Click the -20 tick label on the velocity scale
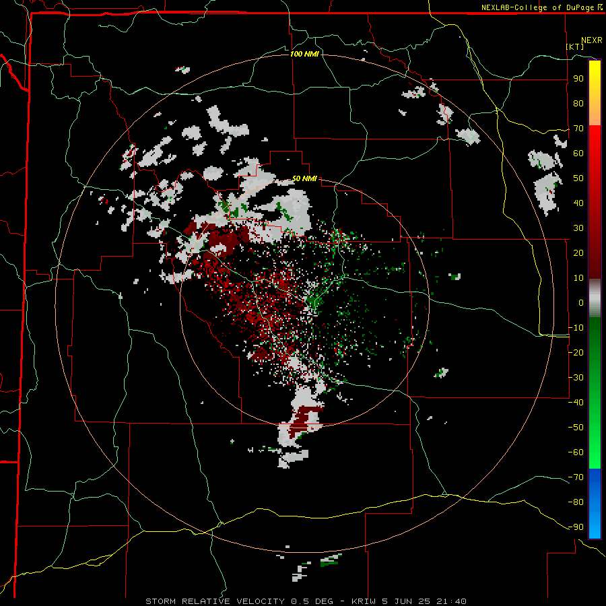The image size is (606, 606). pos(576,353)
